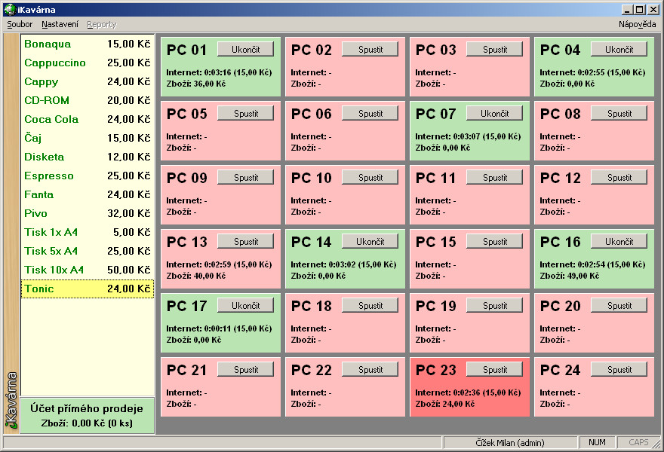Click the iKavárna title bar app icon
This screenshot has height=452, width=664.
tap(10, 9)
